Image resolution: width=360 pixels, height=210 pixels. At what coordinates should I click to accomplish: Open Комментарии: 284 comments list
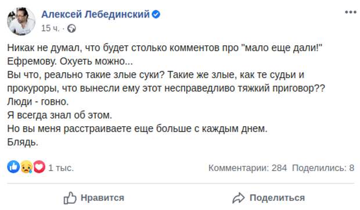[x=247, y=168]
